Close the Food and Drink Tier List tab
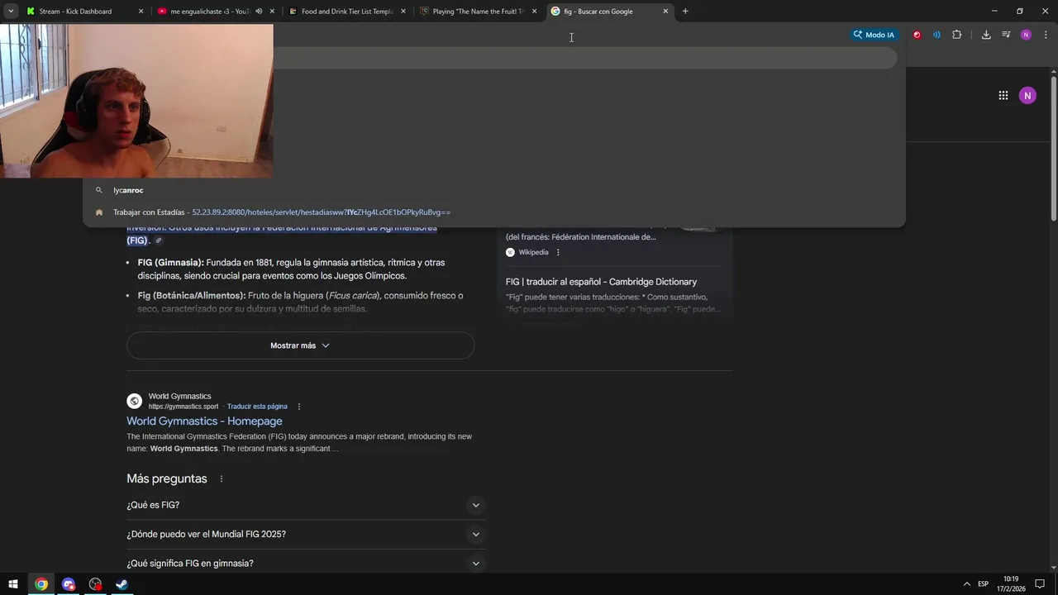The height and width of the screenshot is (595, 1058). 403,12
